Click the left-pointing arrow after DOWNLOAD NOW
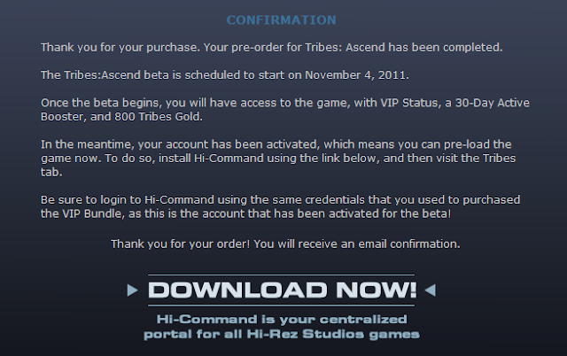This screenshot has height=356, width=567. (x=431, y=290)
